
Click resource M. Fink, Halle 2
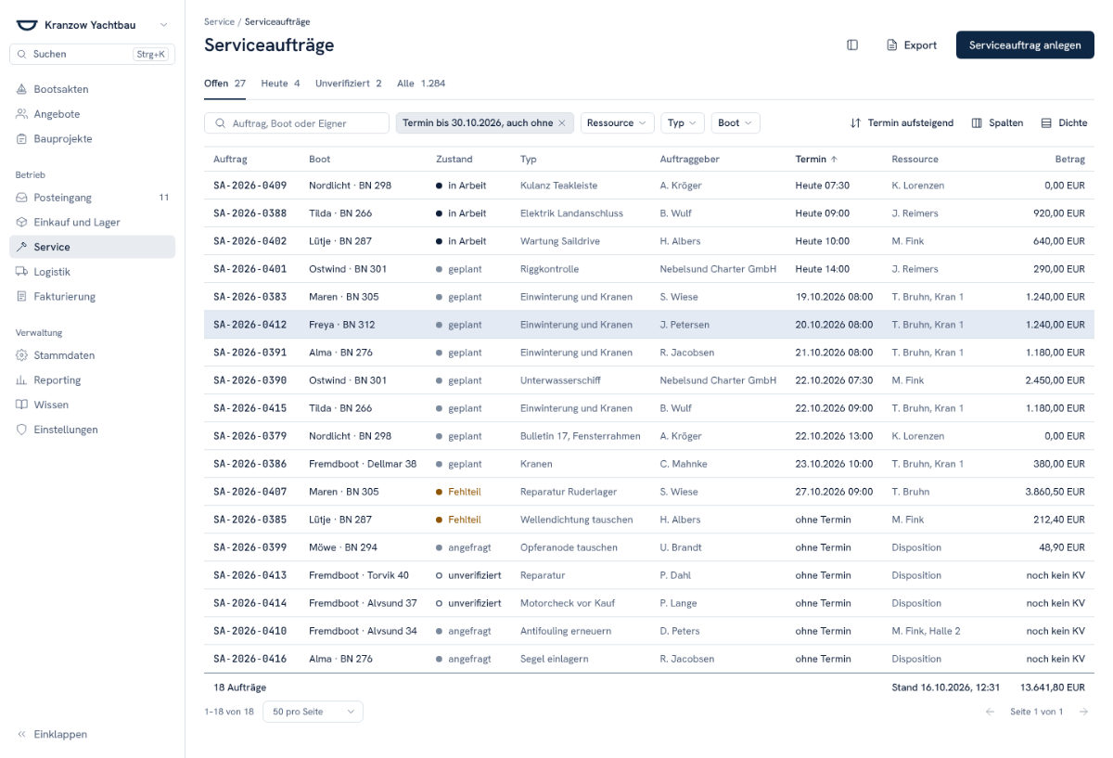point(926,631)
